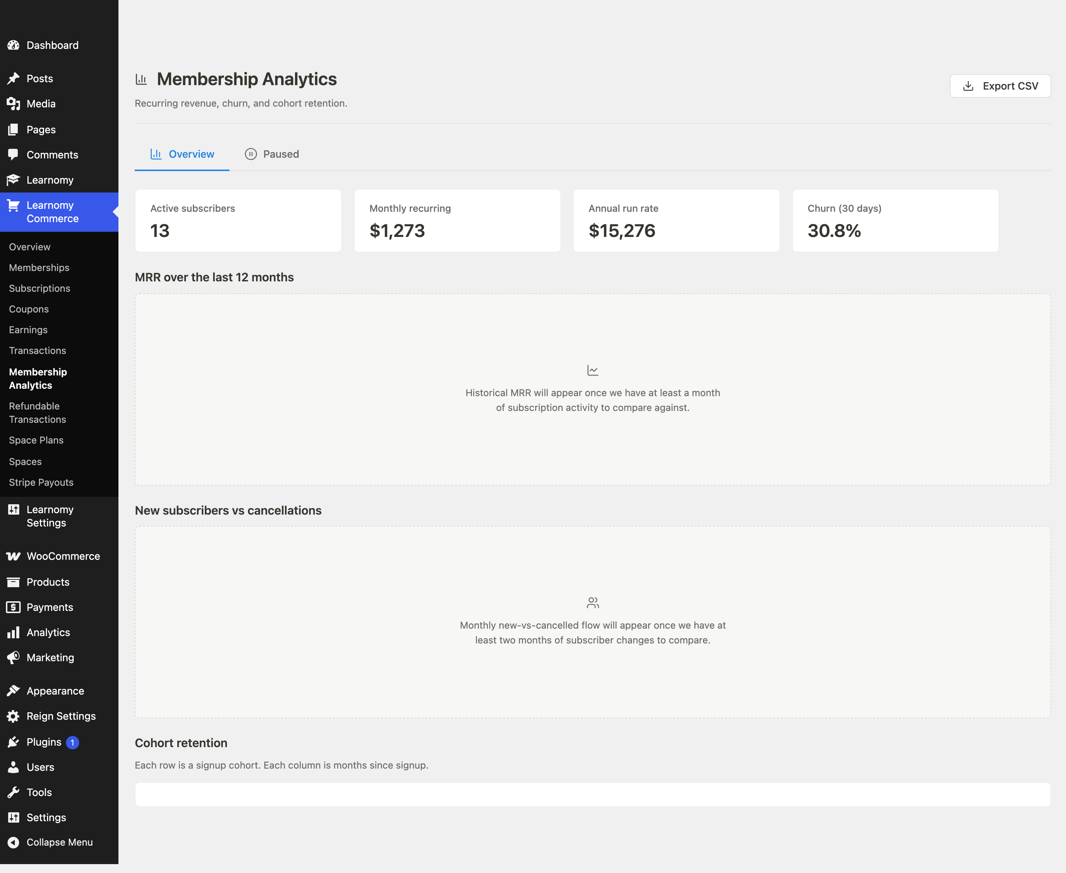Click the Cohort retention heading
This screenshot has width=1066, height=873.
pos(181,743)
